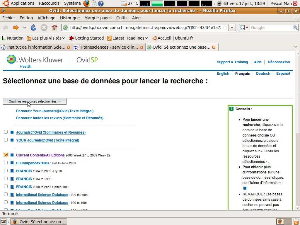The width and height of the screenshot is (300, 225).
Task: Click the scrollbar up arrow
Action: click(298, 53)
